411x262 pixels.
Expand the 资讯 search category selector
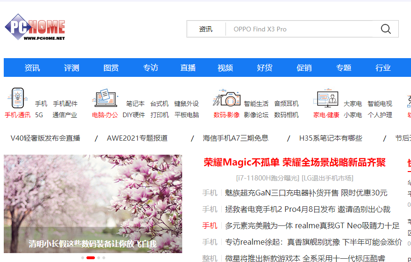205,29
